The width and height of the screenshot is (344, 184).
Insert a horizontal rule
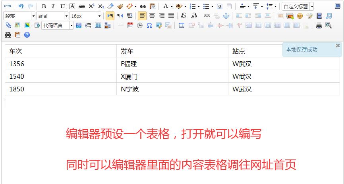[121, 25]
